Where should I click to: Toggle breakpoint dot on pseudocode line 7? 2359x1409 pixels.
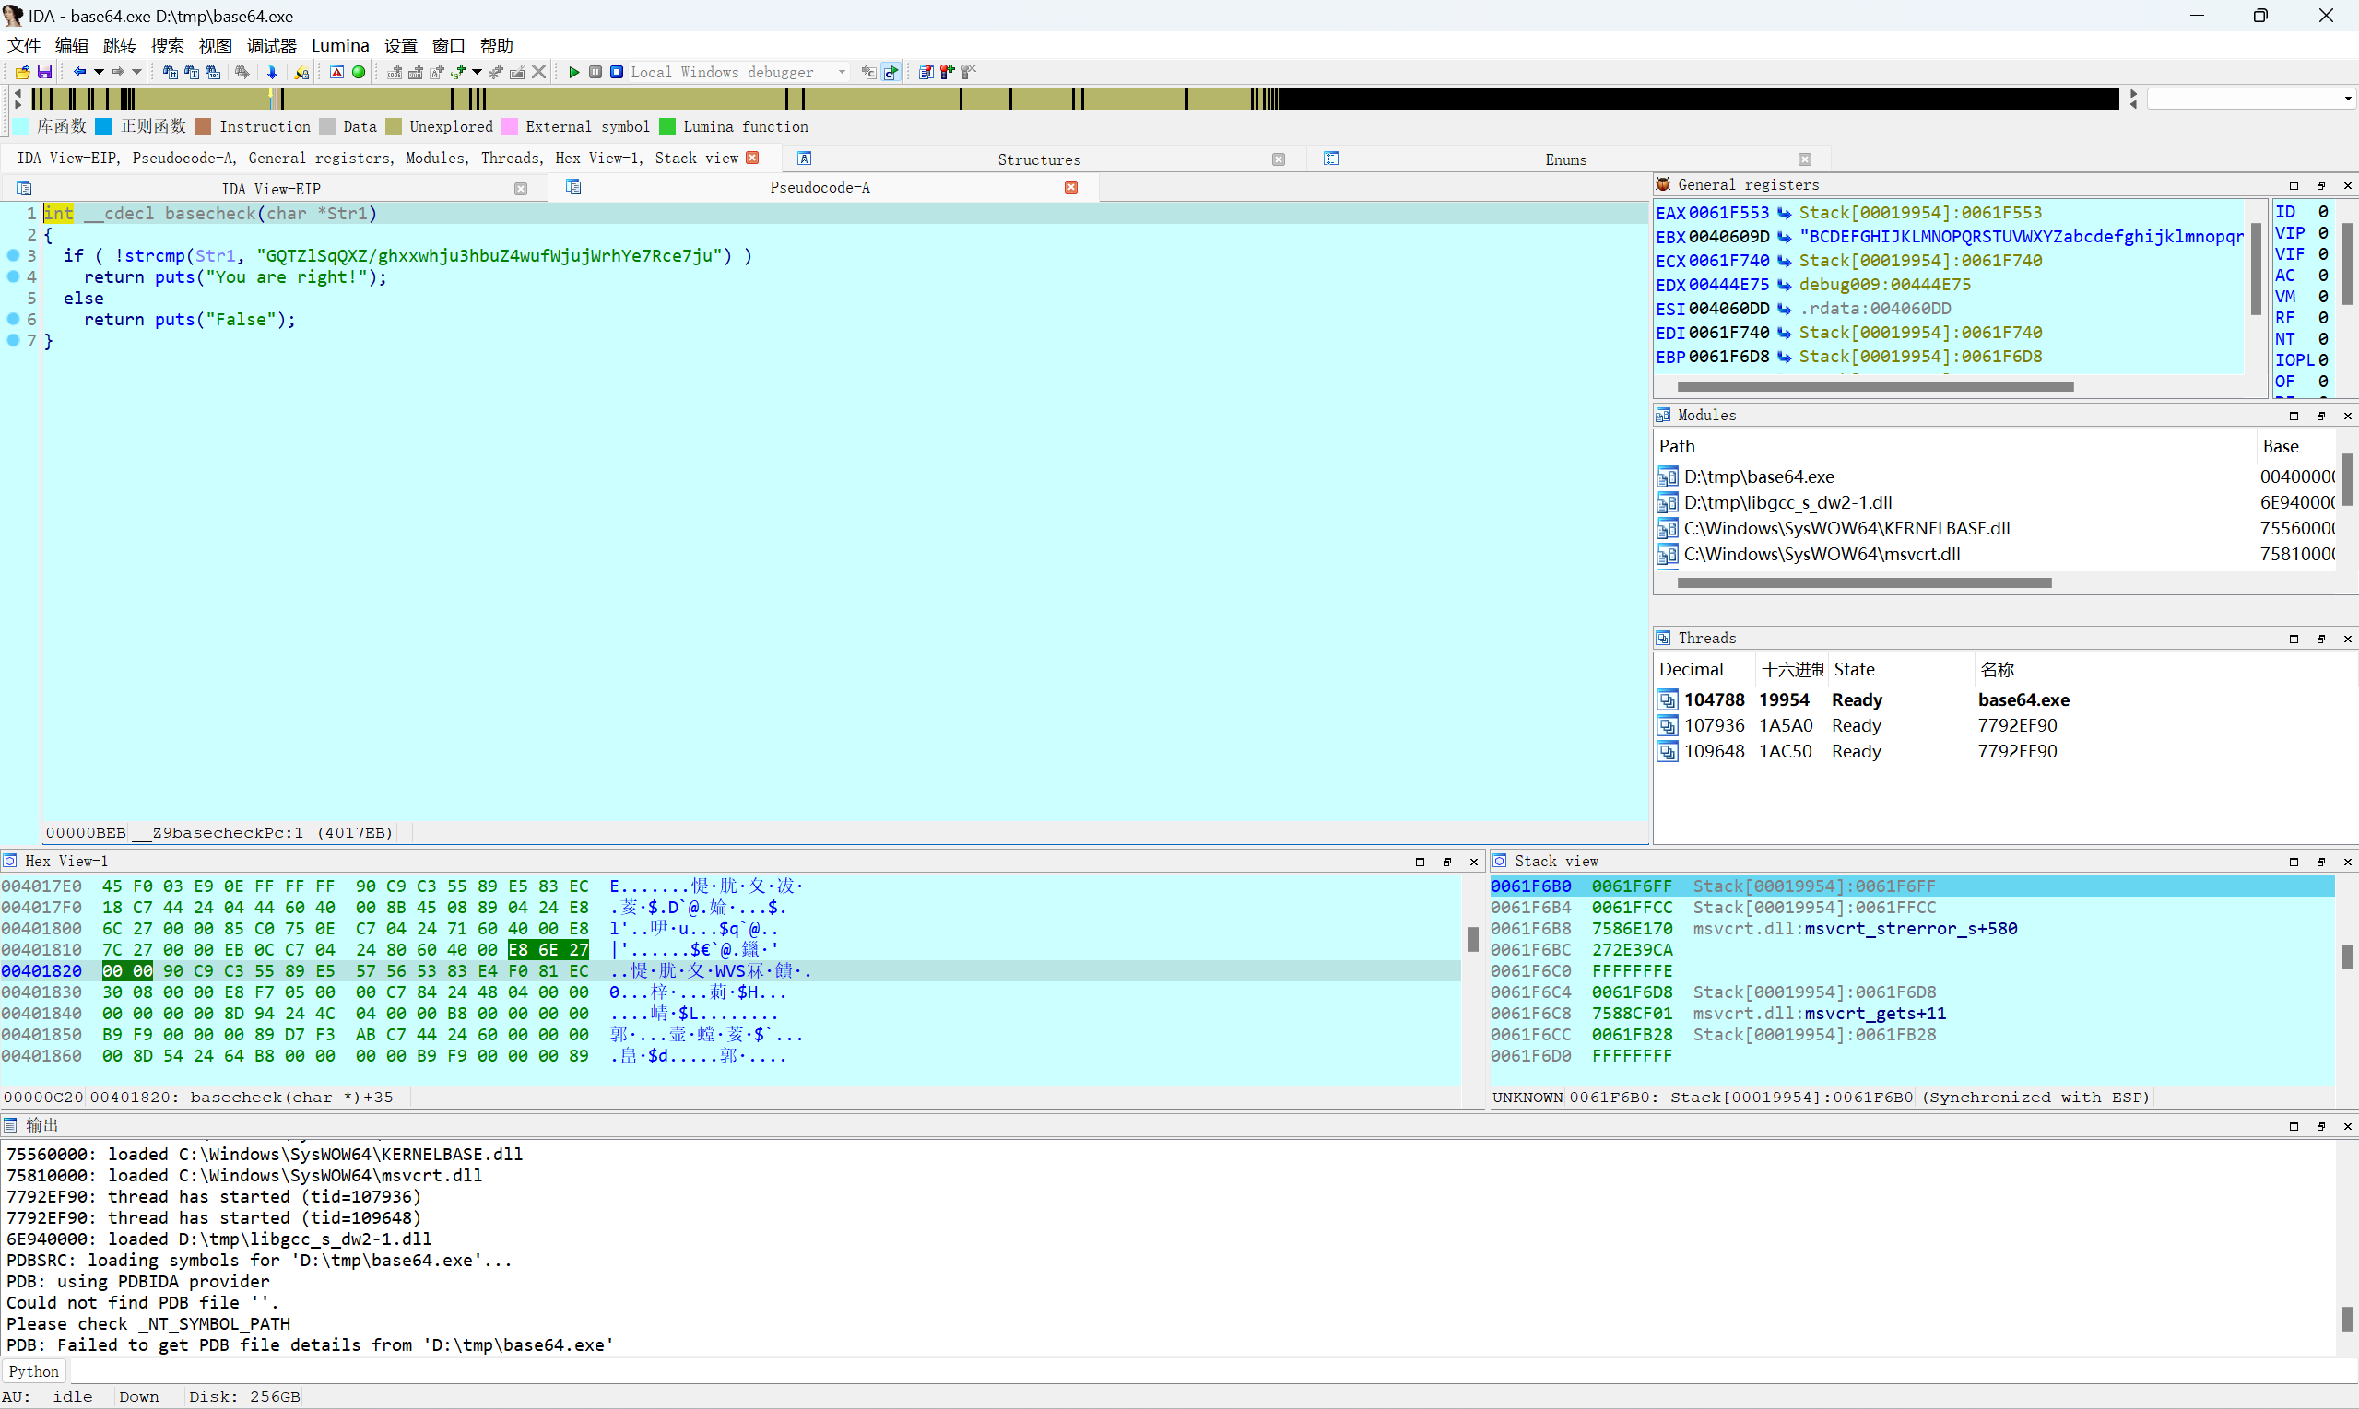pos(13,340)
